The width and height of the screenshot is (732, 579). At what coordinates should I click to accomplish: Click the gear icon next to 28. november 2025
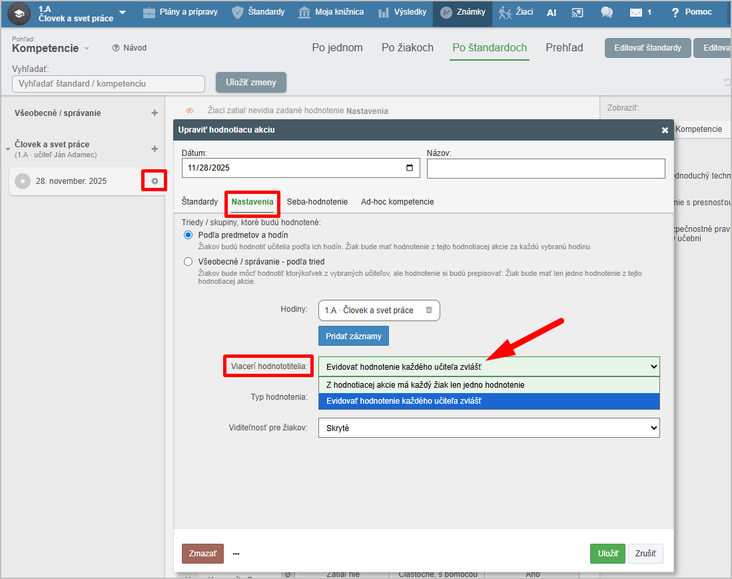point(155,181)
